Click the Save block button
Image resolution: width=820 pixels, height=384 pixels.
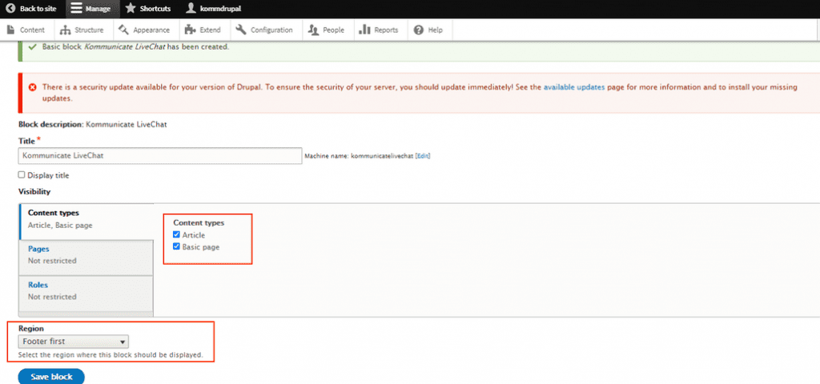pos(51,377)
